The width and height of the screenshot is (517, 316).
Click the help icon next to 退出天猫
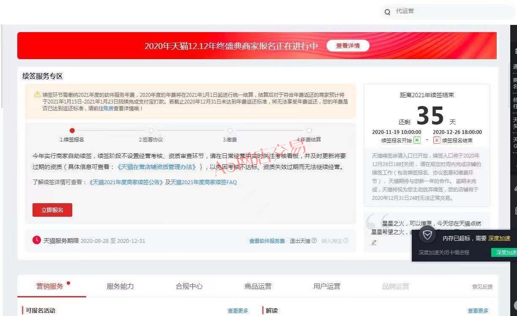(x=314, y=241)
